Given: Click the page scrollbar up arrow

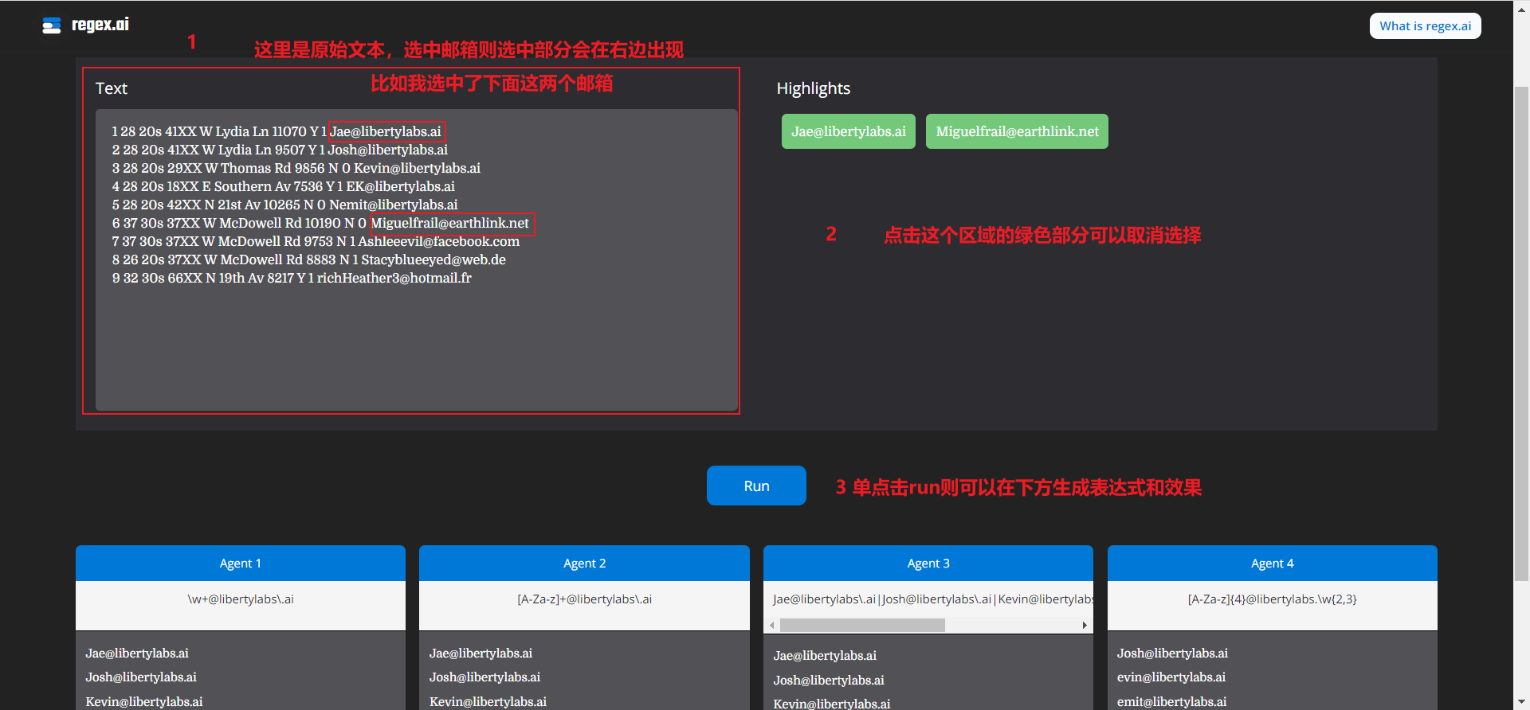Looking at the screenshot, I should 1521,6.
